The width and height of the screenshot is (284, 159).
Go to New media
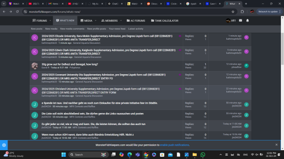51,29
